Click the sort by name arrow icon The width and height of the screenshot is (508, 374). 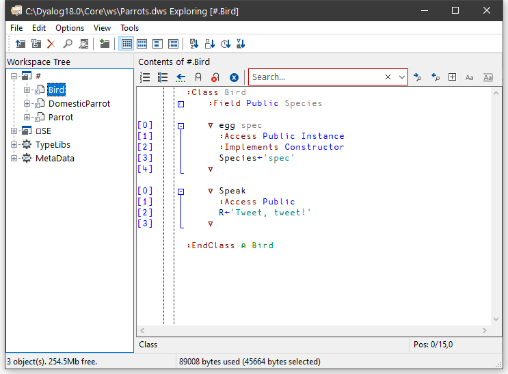point(193,44)
